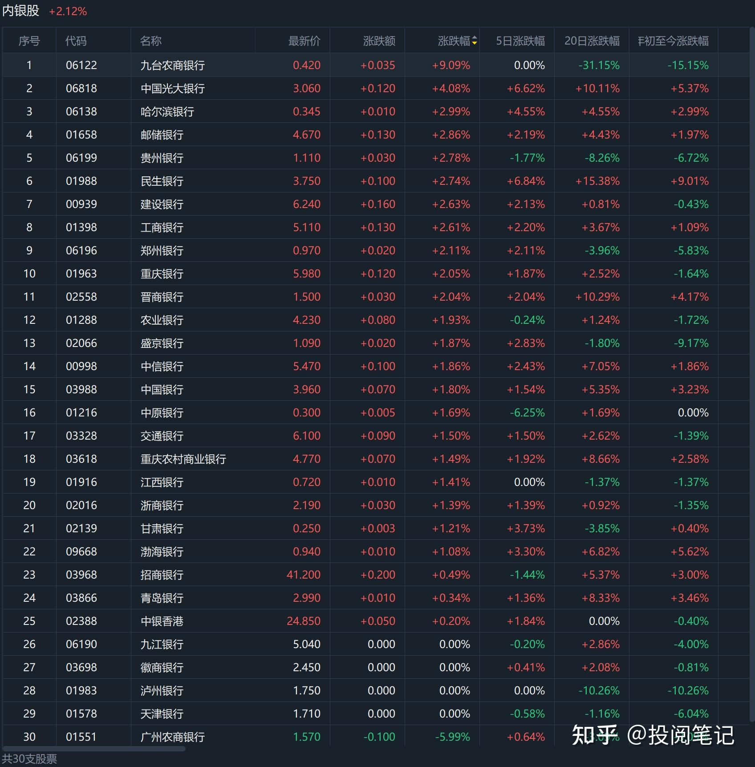This screenshot has height=767, width=755.
Task: Select the 中银香港 stock name
Action: (x=162, y=621)
